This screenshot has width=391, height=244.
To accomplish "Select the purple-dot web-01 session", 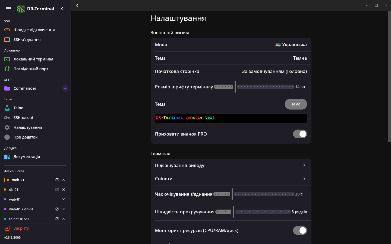I will [15, 199].
